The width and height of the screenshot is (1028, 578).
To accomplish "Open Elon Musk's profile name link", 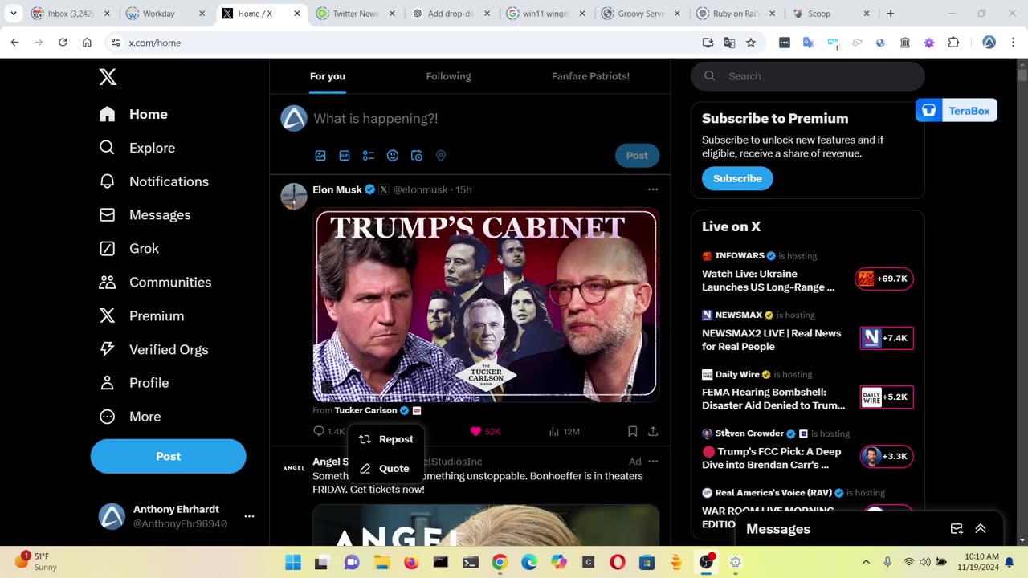I will (337, 189).
